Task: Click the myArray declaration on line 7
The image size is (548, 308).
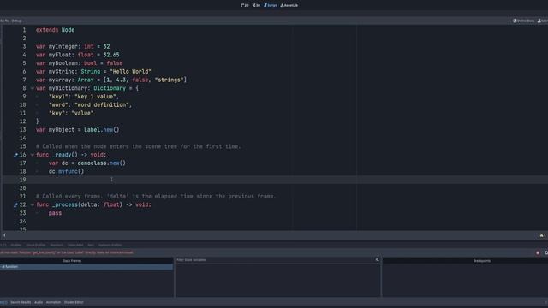Action: click(111, 80)
